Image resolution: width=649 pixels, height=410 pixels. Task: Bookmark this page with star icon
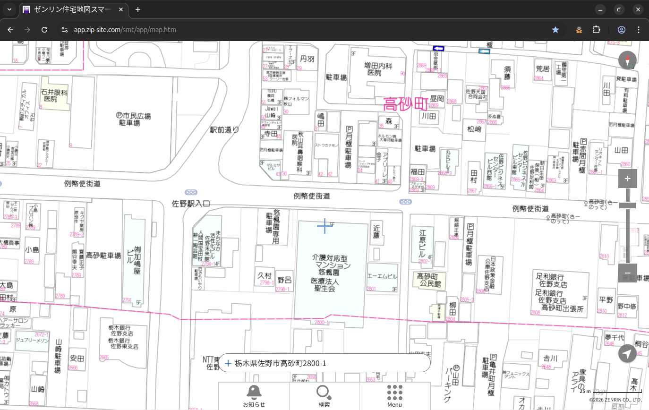[555, 30]
